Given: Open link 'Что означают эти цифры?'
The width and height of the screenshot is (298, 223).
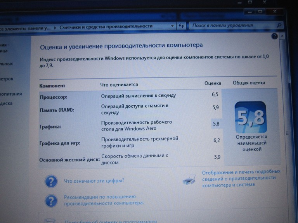Looking at the screenshot, I should click(x=94, y=180).
